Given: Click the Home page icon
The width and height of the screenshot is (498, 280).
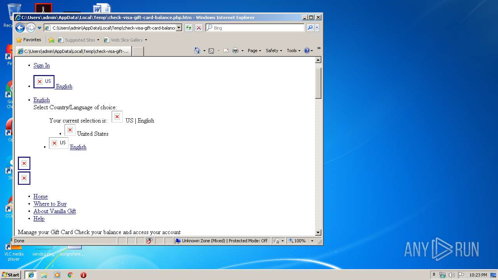Looking at the screenshot, I should [x=197, y=51].
